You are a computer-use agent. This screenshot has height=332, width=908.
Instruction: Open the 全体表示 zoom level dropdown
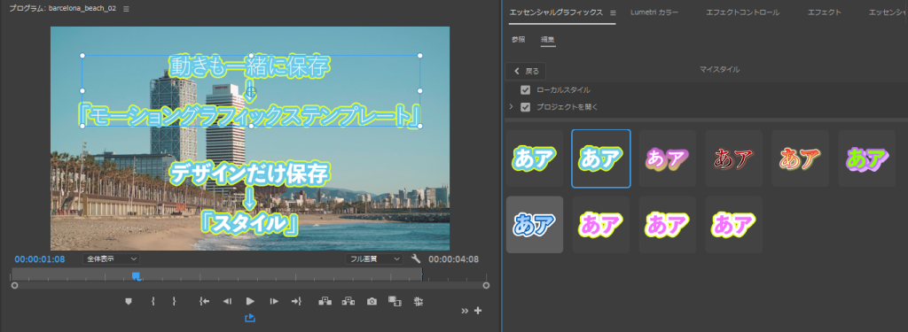point(111,259)
